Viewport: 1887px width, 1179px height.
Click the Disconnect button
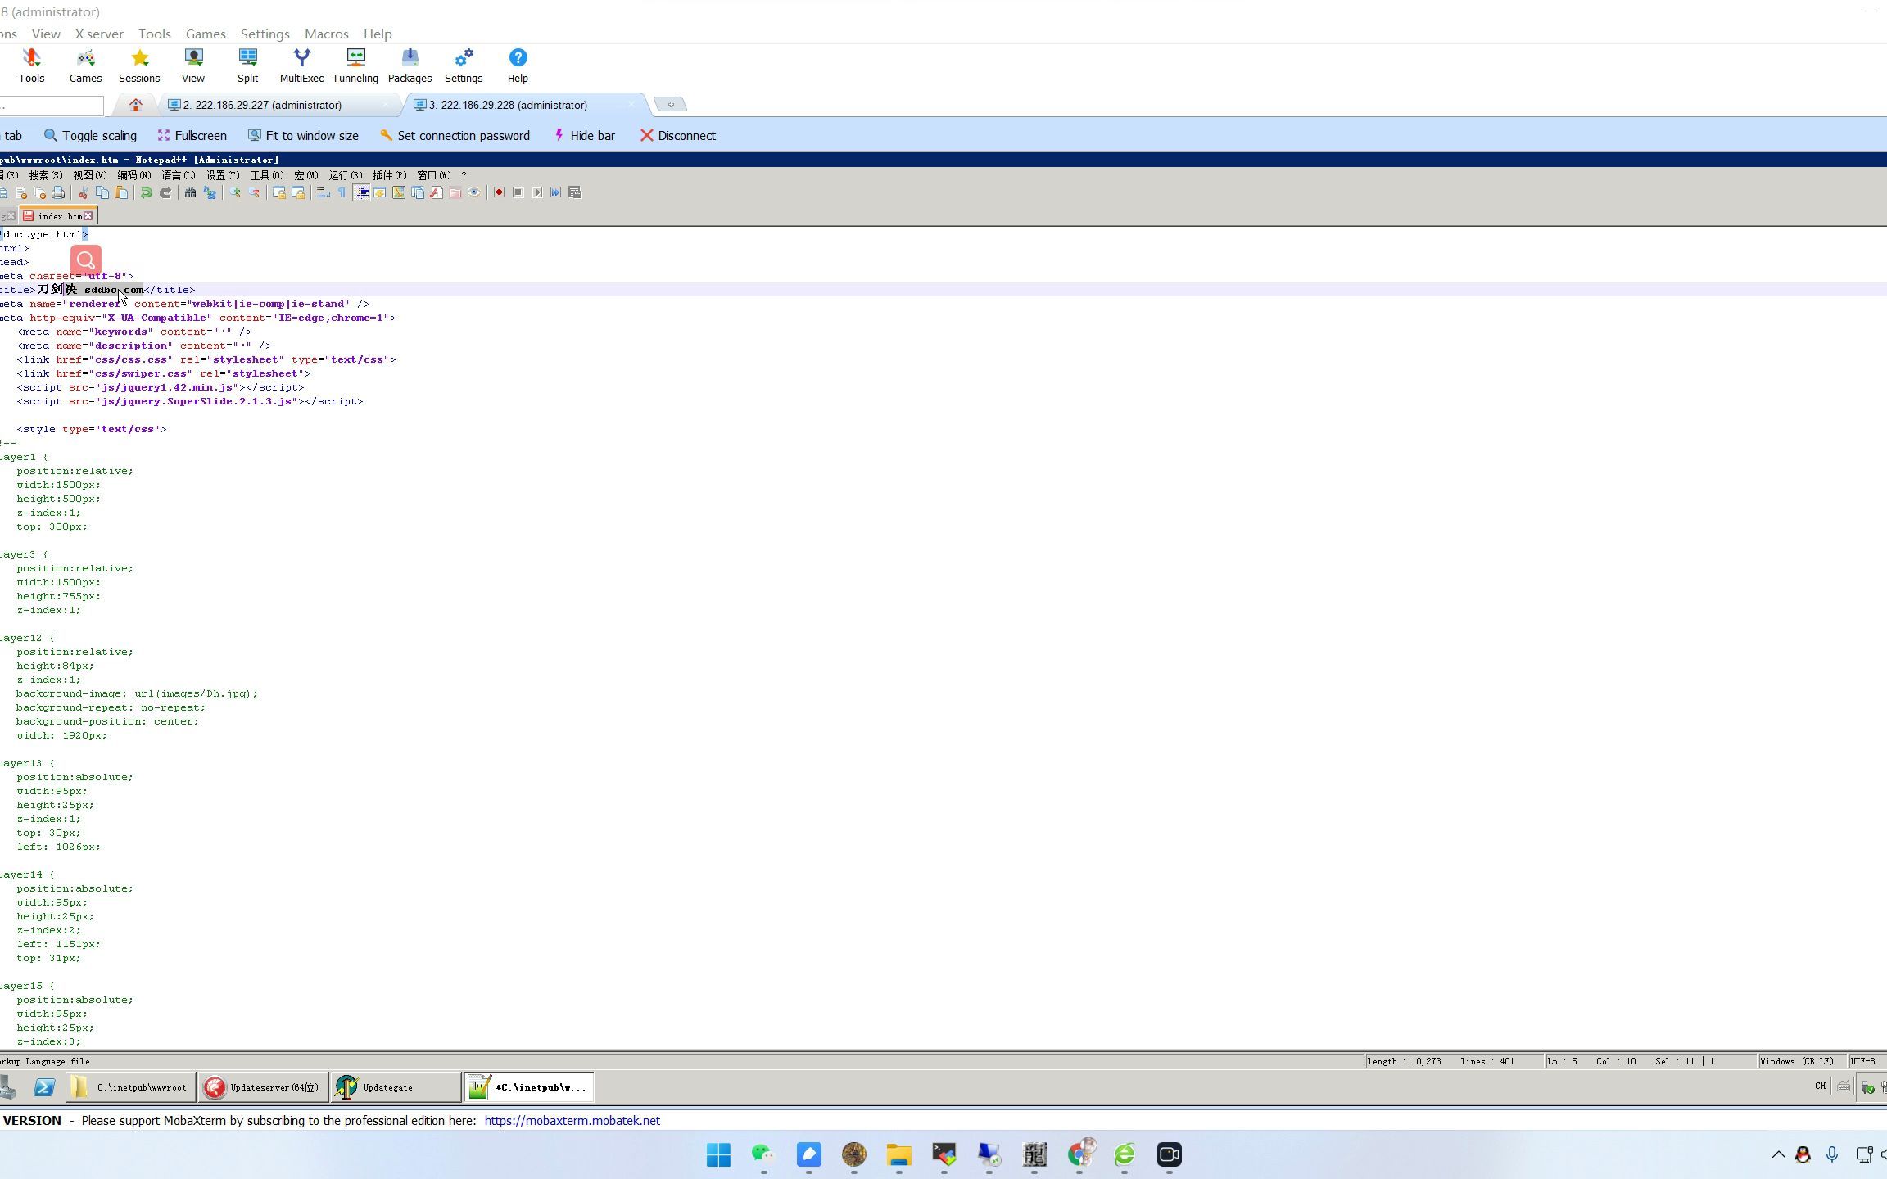(x=678, y=136)
